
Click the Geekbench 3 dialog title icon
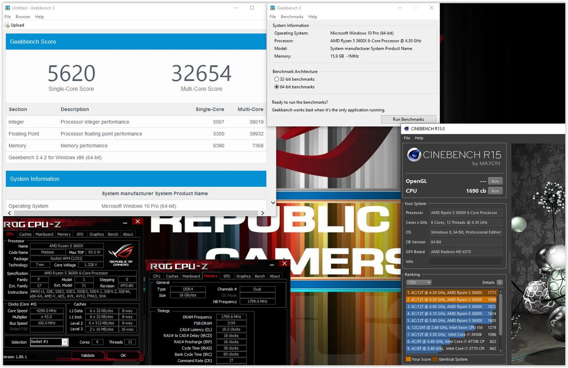tap(273, 8)
